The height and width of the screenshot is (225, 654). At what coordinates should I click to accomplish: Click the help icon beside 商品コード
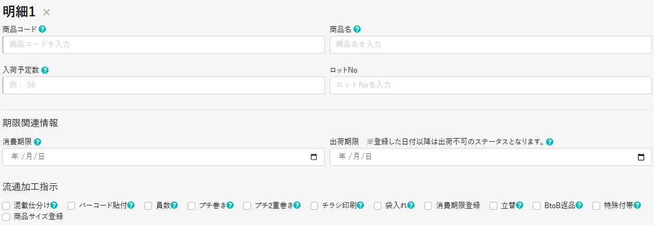click(42, 30)
